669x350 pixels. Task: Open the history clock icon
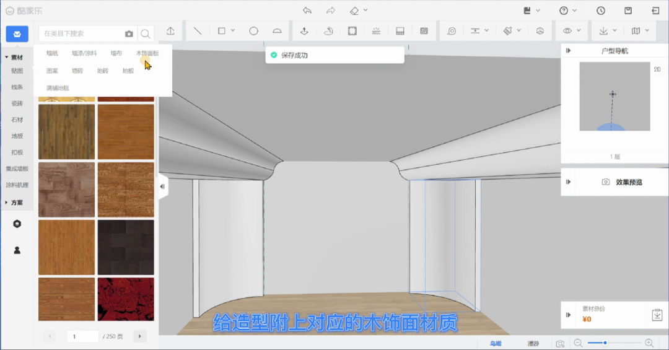tap(601, 11)
